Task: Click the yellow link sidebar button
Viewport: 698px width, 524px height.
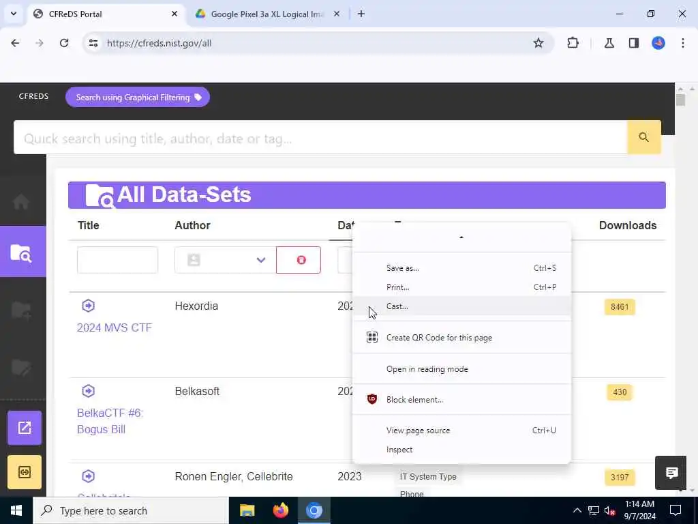Action: (x=25, y=472)
